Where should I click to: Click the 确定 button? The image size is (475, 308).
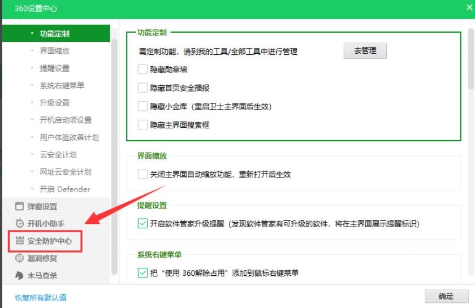[447, 296]
